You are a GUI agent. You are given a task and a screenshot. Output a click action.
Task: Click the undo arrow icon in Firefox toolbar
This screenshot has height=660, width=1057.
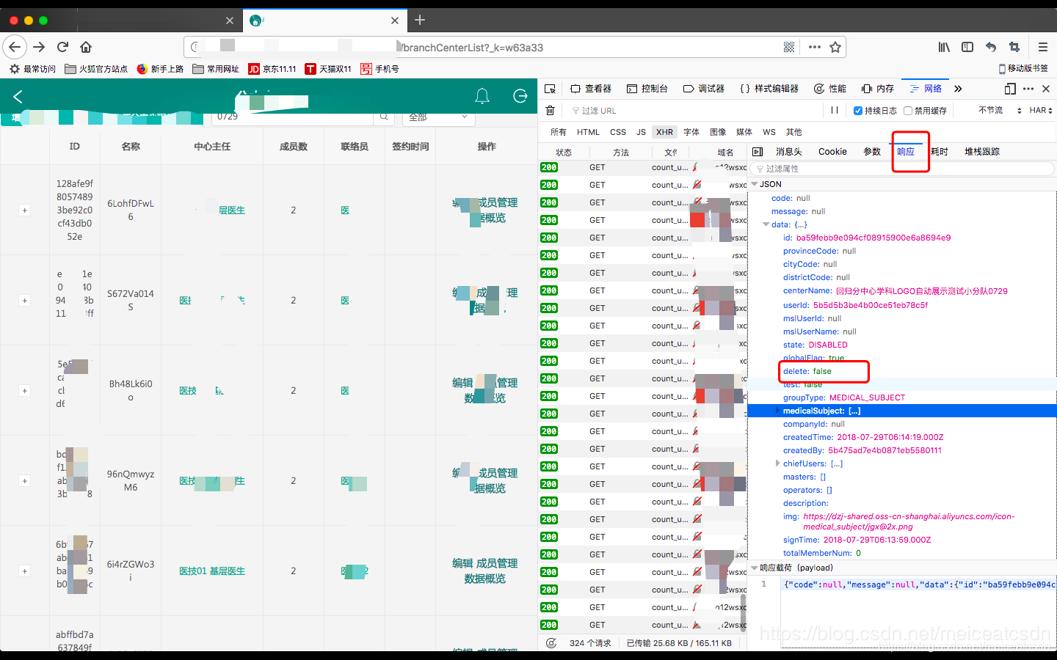991,47
